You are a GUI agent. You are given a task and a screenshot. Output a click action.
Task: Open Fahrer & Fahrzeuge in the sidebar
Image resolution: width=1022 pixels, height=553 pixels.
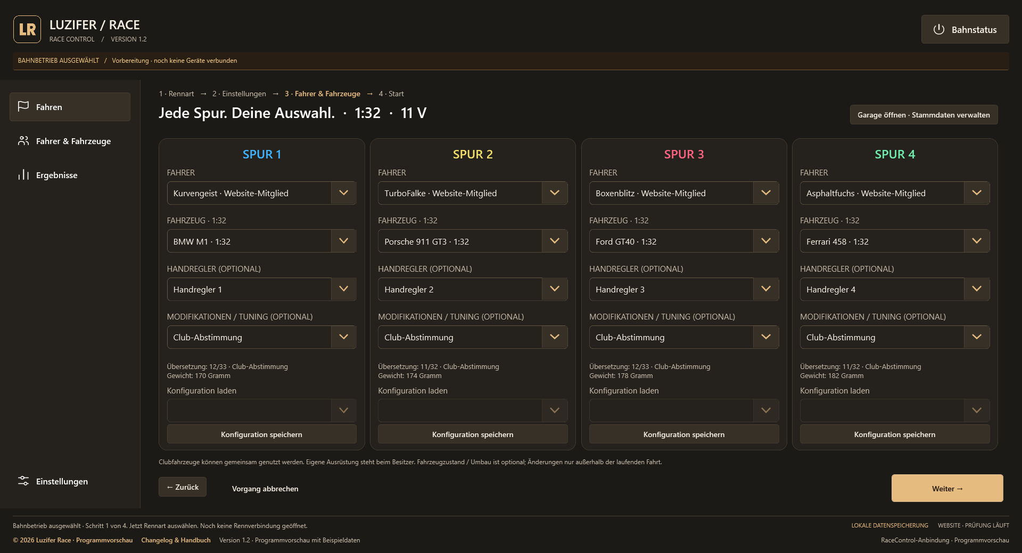70,141
